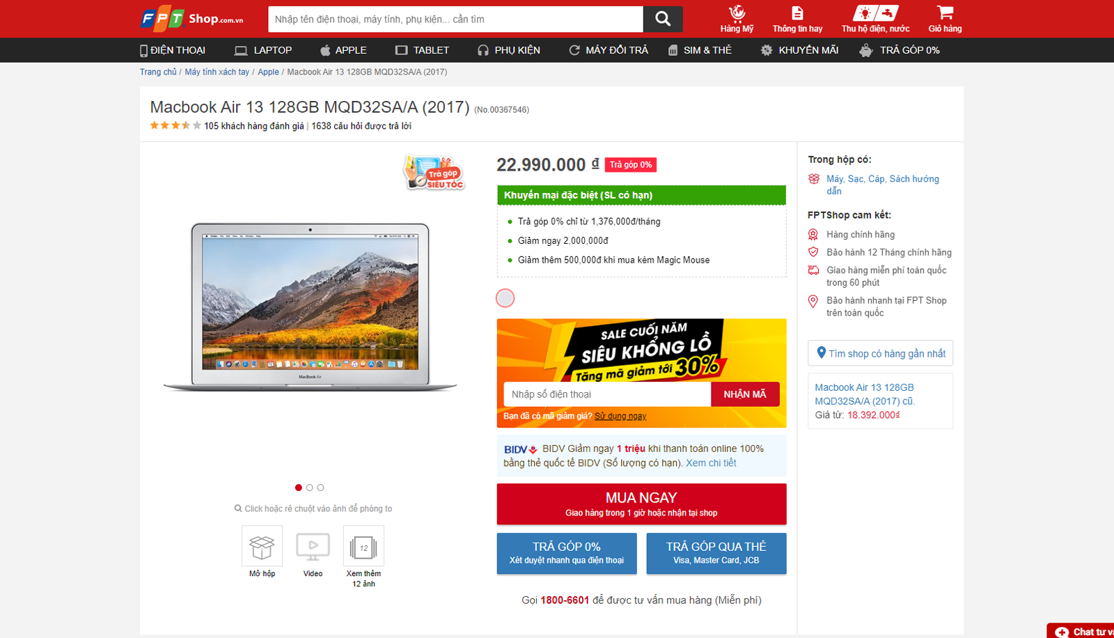Click 'Hàng chính hãng' commitment text
Viewport: 1114px width, 638px height.
(x=861, y=234)
